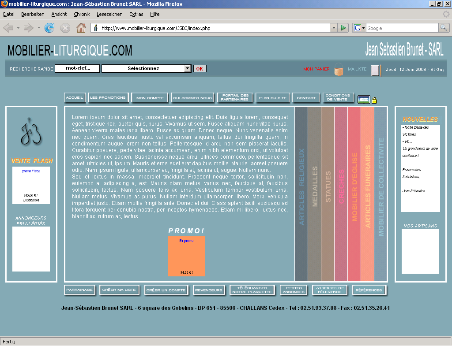Expand the address bar URL history dropdown
This screenshot has height=346, width=452.
coord(334,28)
